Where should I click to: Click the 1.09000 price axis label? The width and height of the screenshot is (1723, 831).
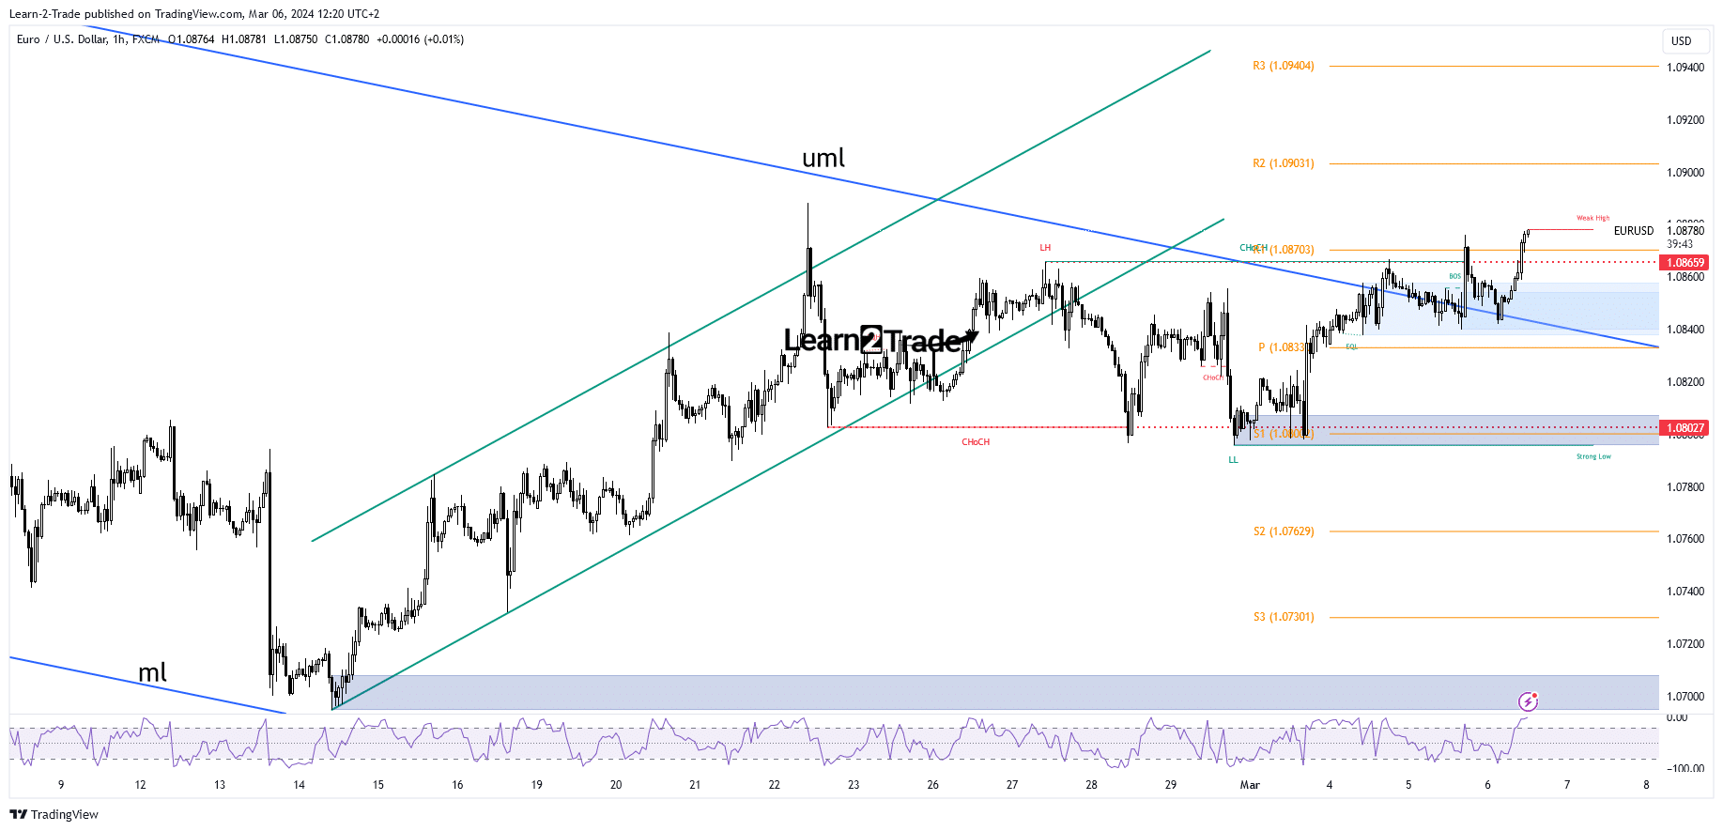(1685, 173)
